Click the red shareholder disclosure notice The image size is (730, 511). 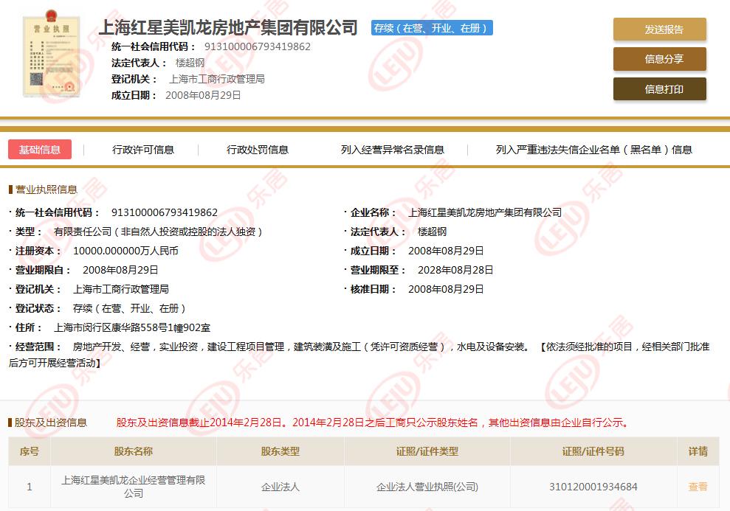(x=373, y=423)
